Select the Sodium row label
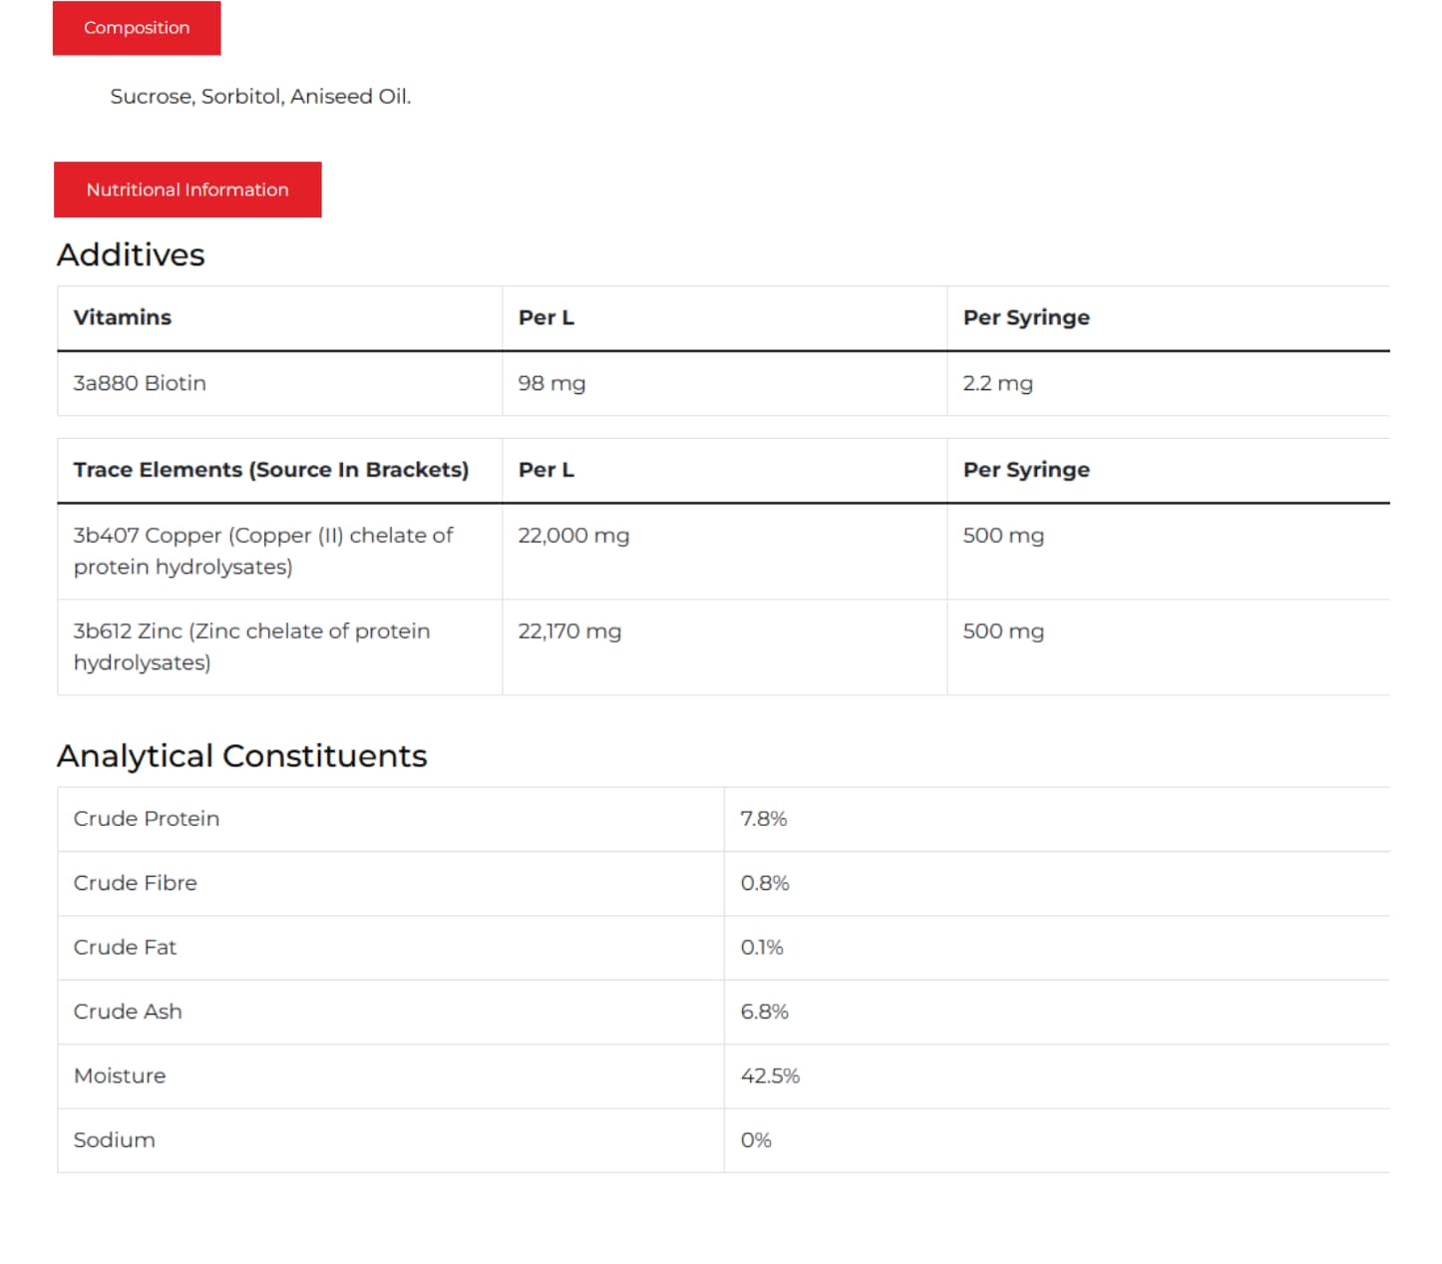 [115, 1140]
